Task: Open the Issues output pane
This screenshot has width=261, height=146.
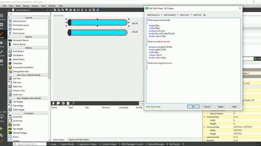Action: point(53,144)
